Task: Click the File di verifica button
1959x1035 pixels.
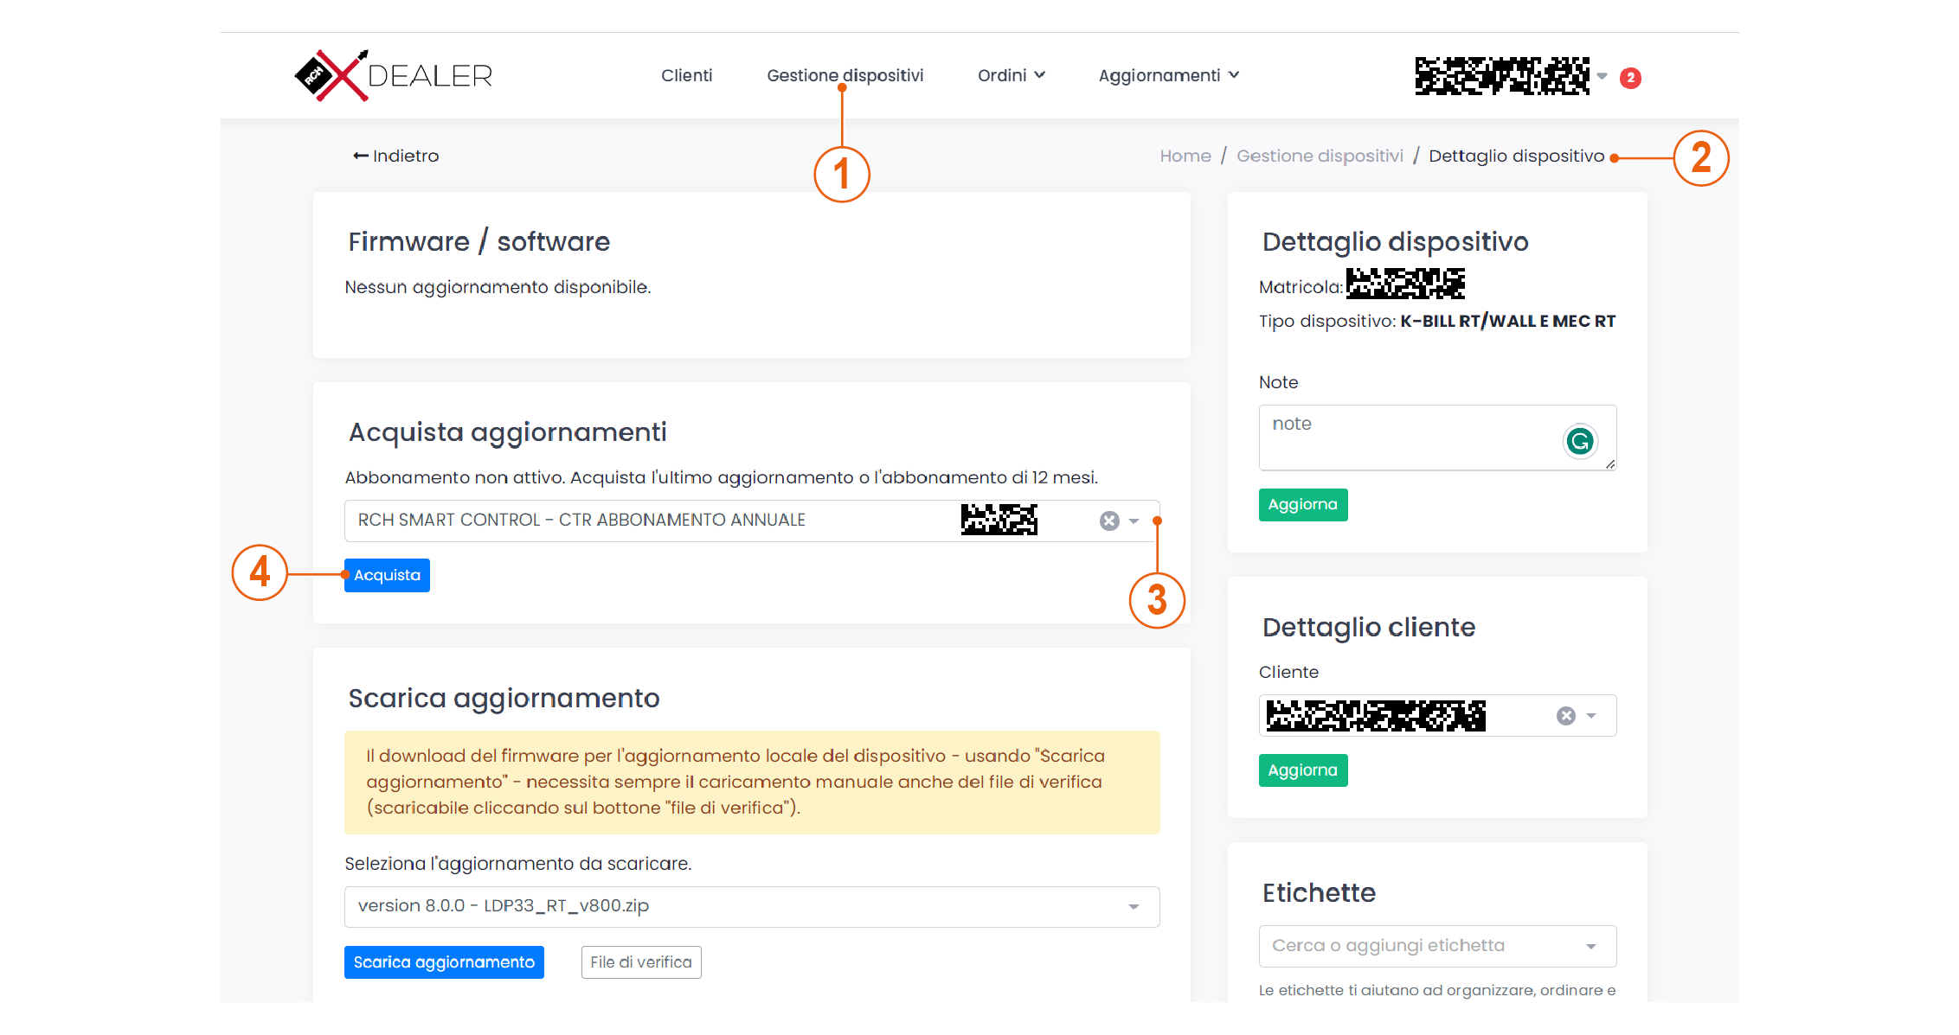Action: pyautogui.click(x=640, y=962)
